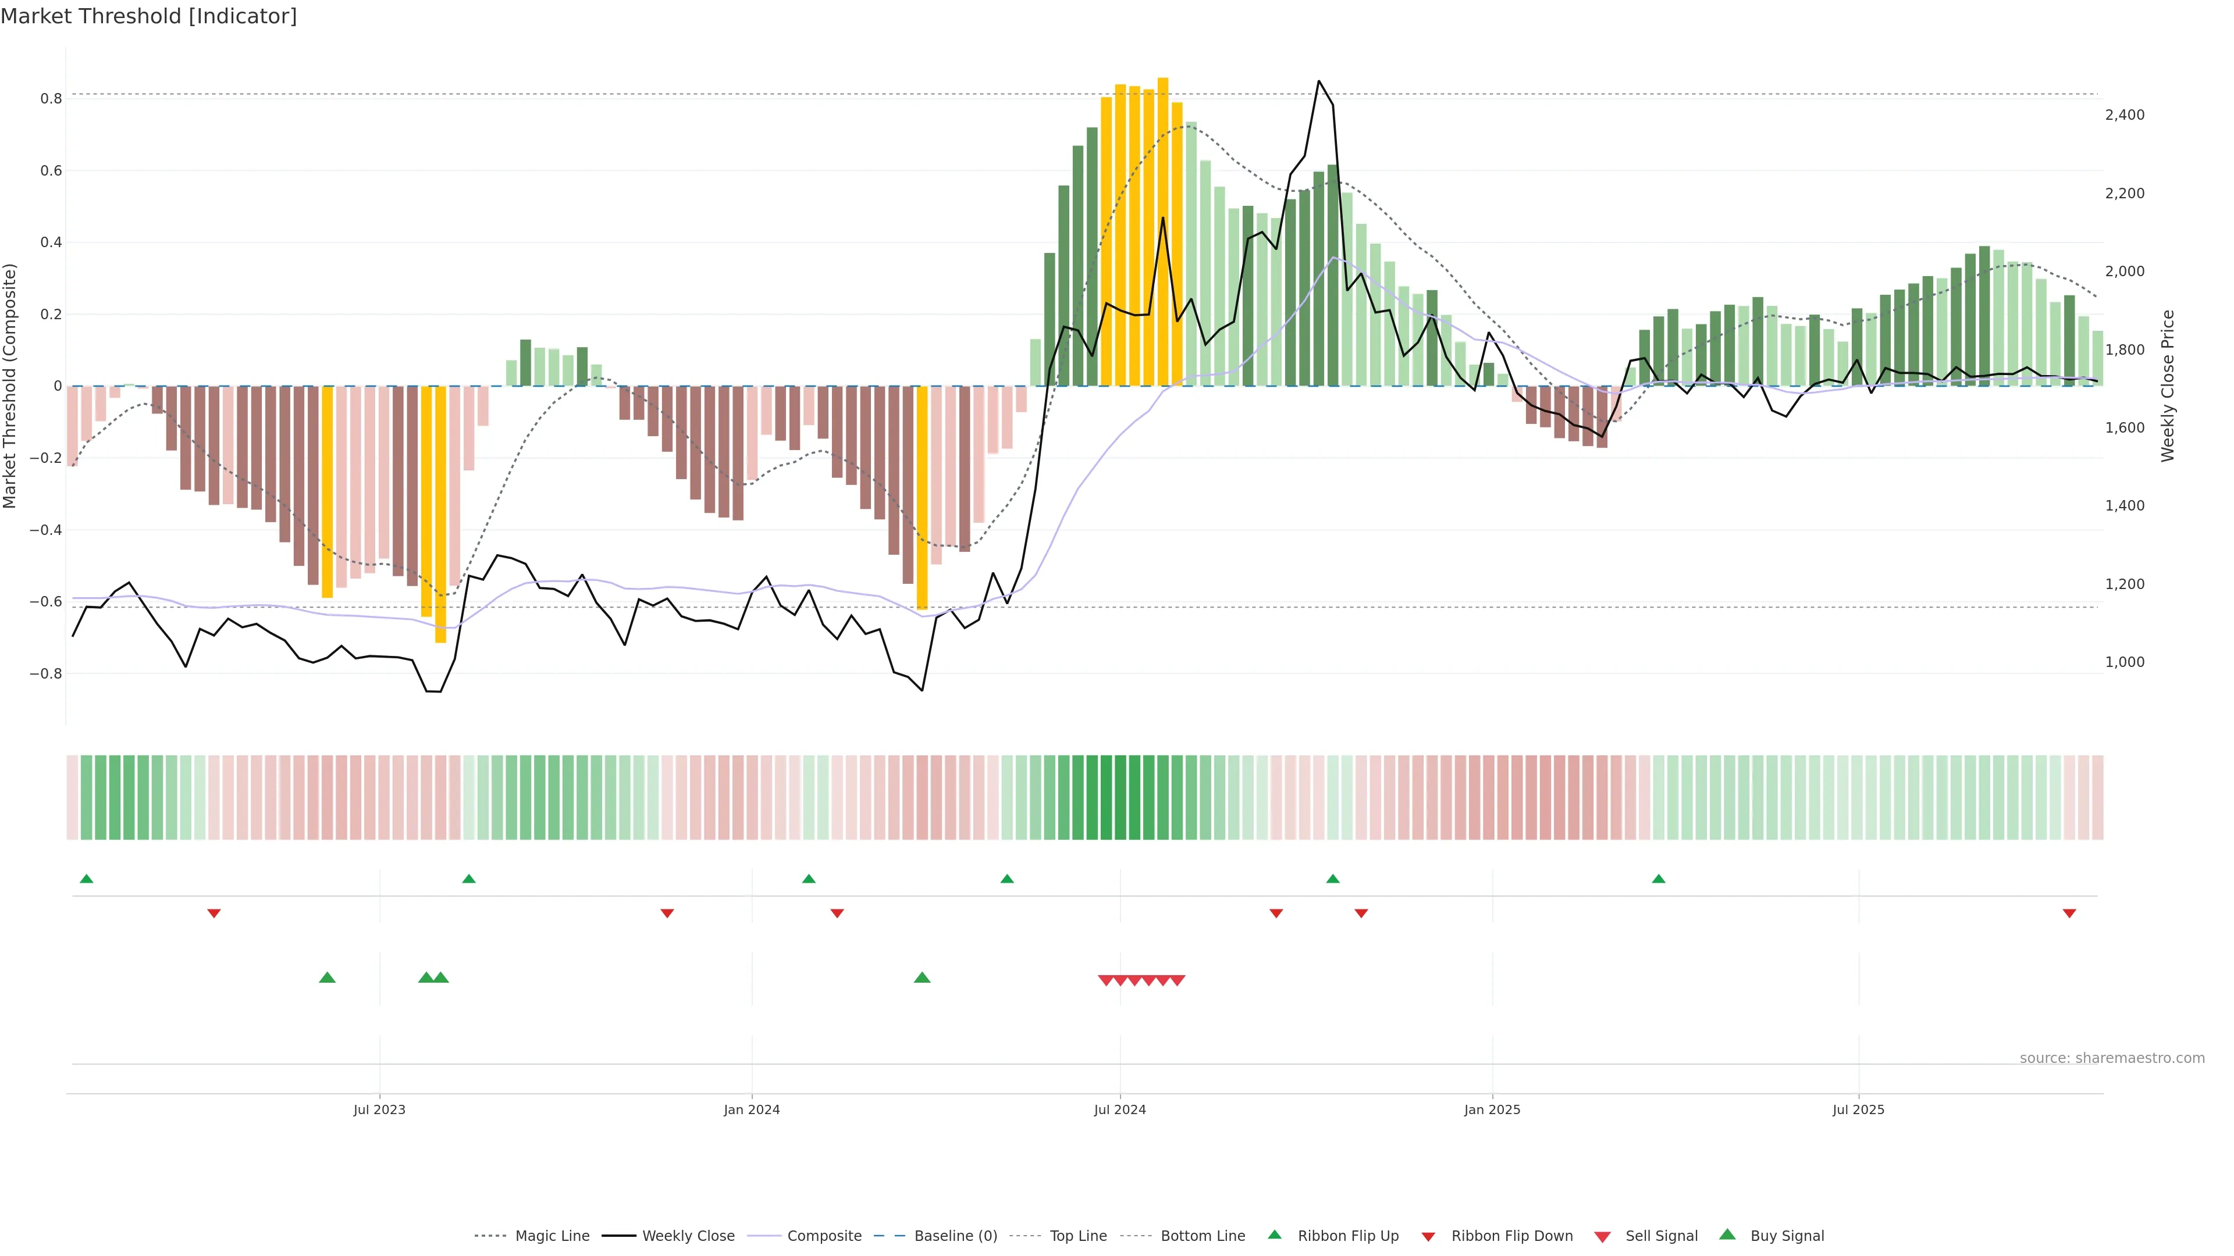This screenshot has height=1256, width=2234.
Task: Click the Market Threshold [Indicator] chart title
Action: point(148,16)
